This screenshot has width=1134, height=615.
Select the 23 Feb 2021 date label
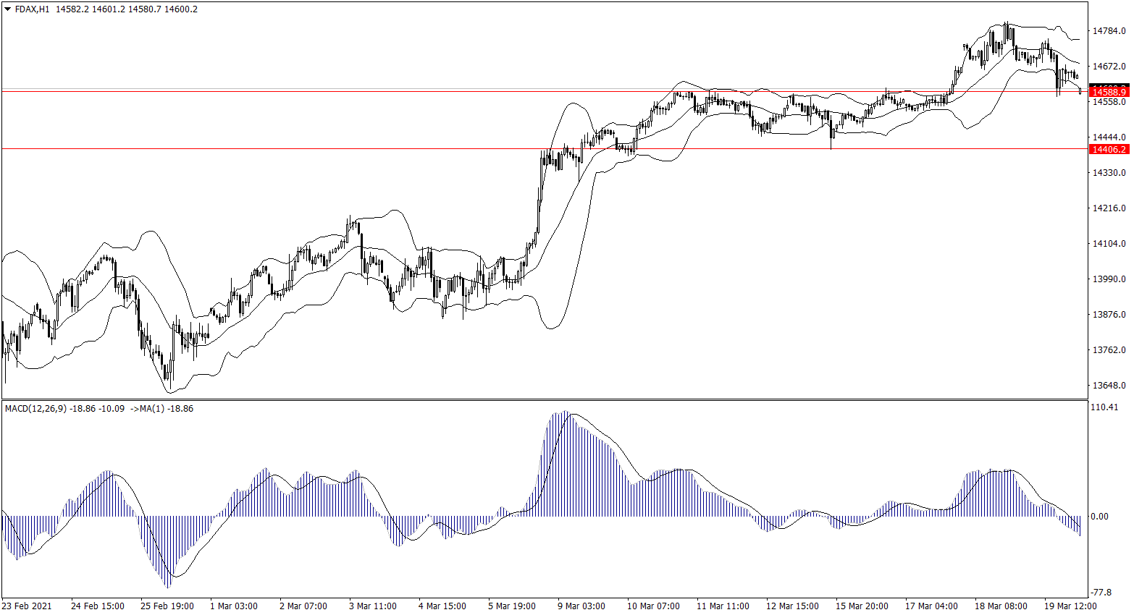[x=27, y=606]
